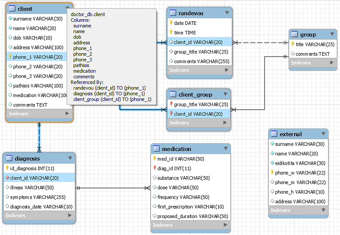
Task: Select comments TEXT column in group table
Action: (313, 54)
